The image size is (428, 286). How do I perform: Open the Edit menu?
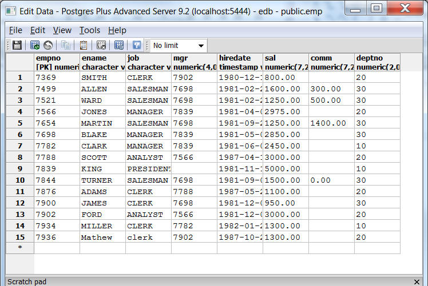[38, 30]
